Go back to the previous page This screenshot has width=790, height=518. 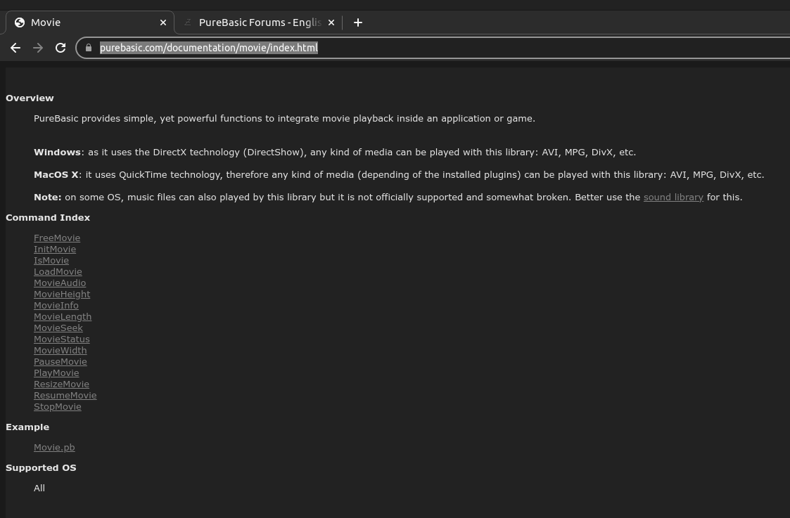point(15,48)
